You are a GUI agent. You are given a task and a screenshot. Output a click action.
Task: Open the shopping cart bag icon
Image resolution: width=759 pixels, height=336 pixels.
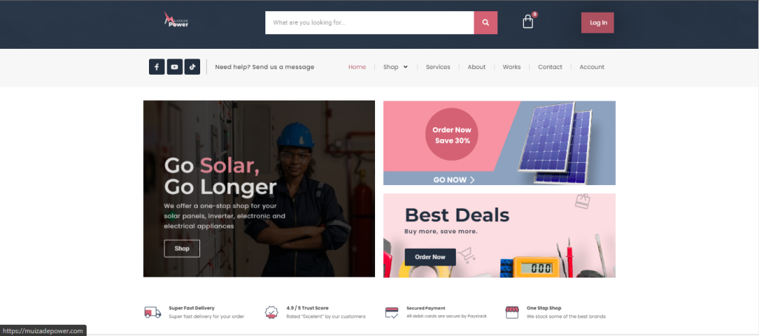[528, 21]
